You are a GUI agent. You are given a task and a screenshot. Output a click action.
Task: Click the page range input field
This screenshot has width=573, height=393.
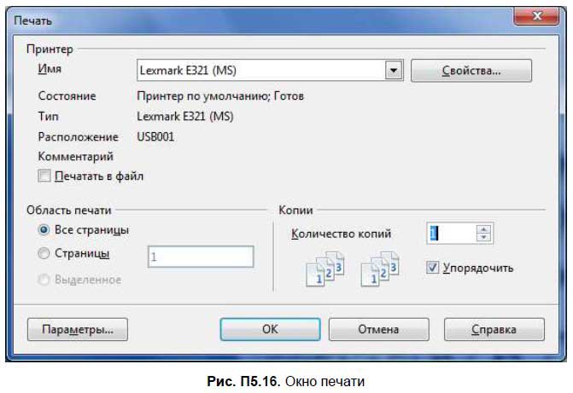[x=201, y=255]
